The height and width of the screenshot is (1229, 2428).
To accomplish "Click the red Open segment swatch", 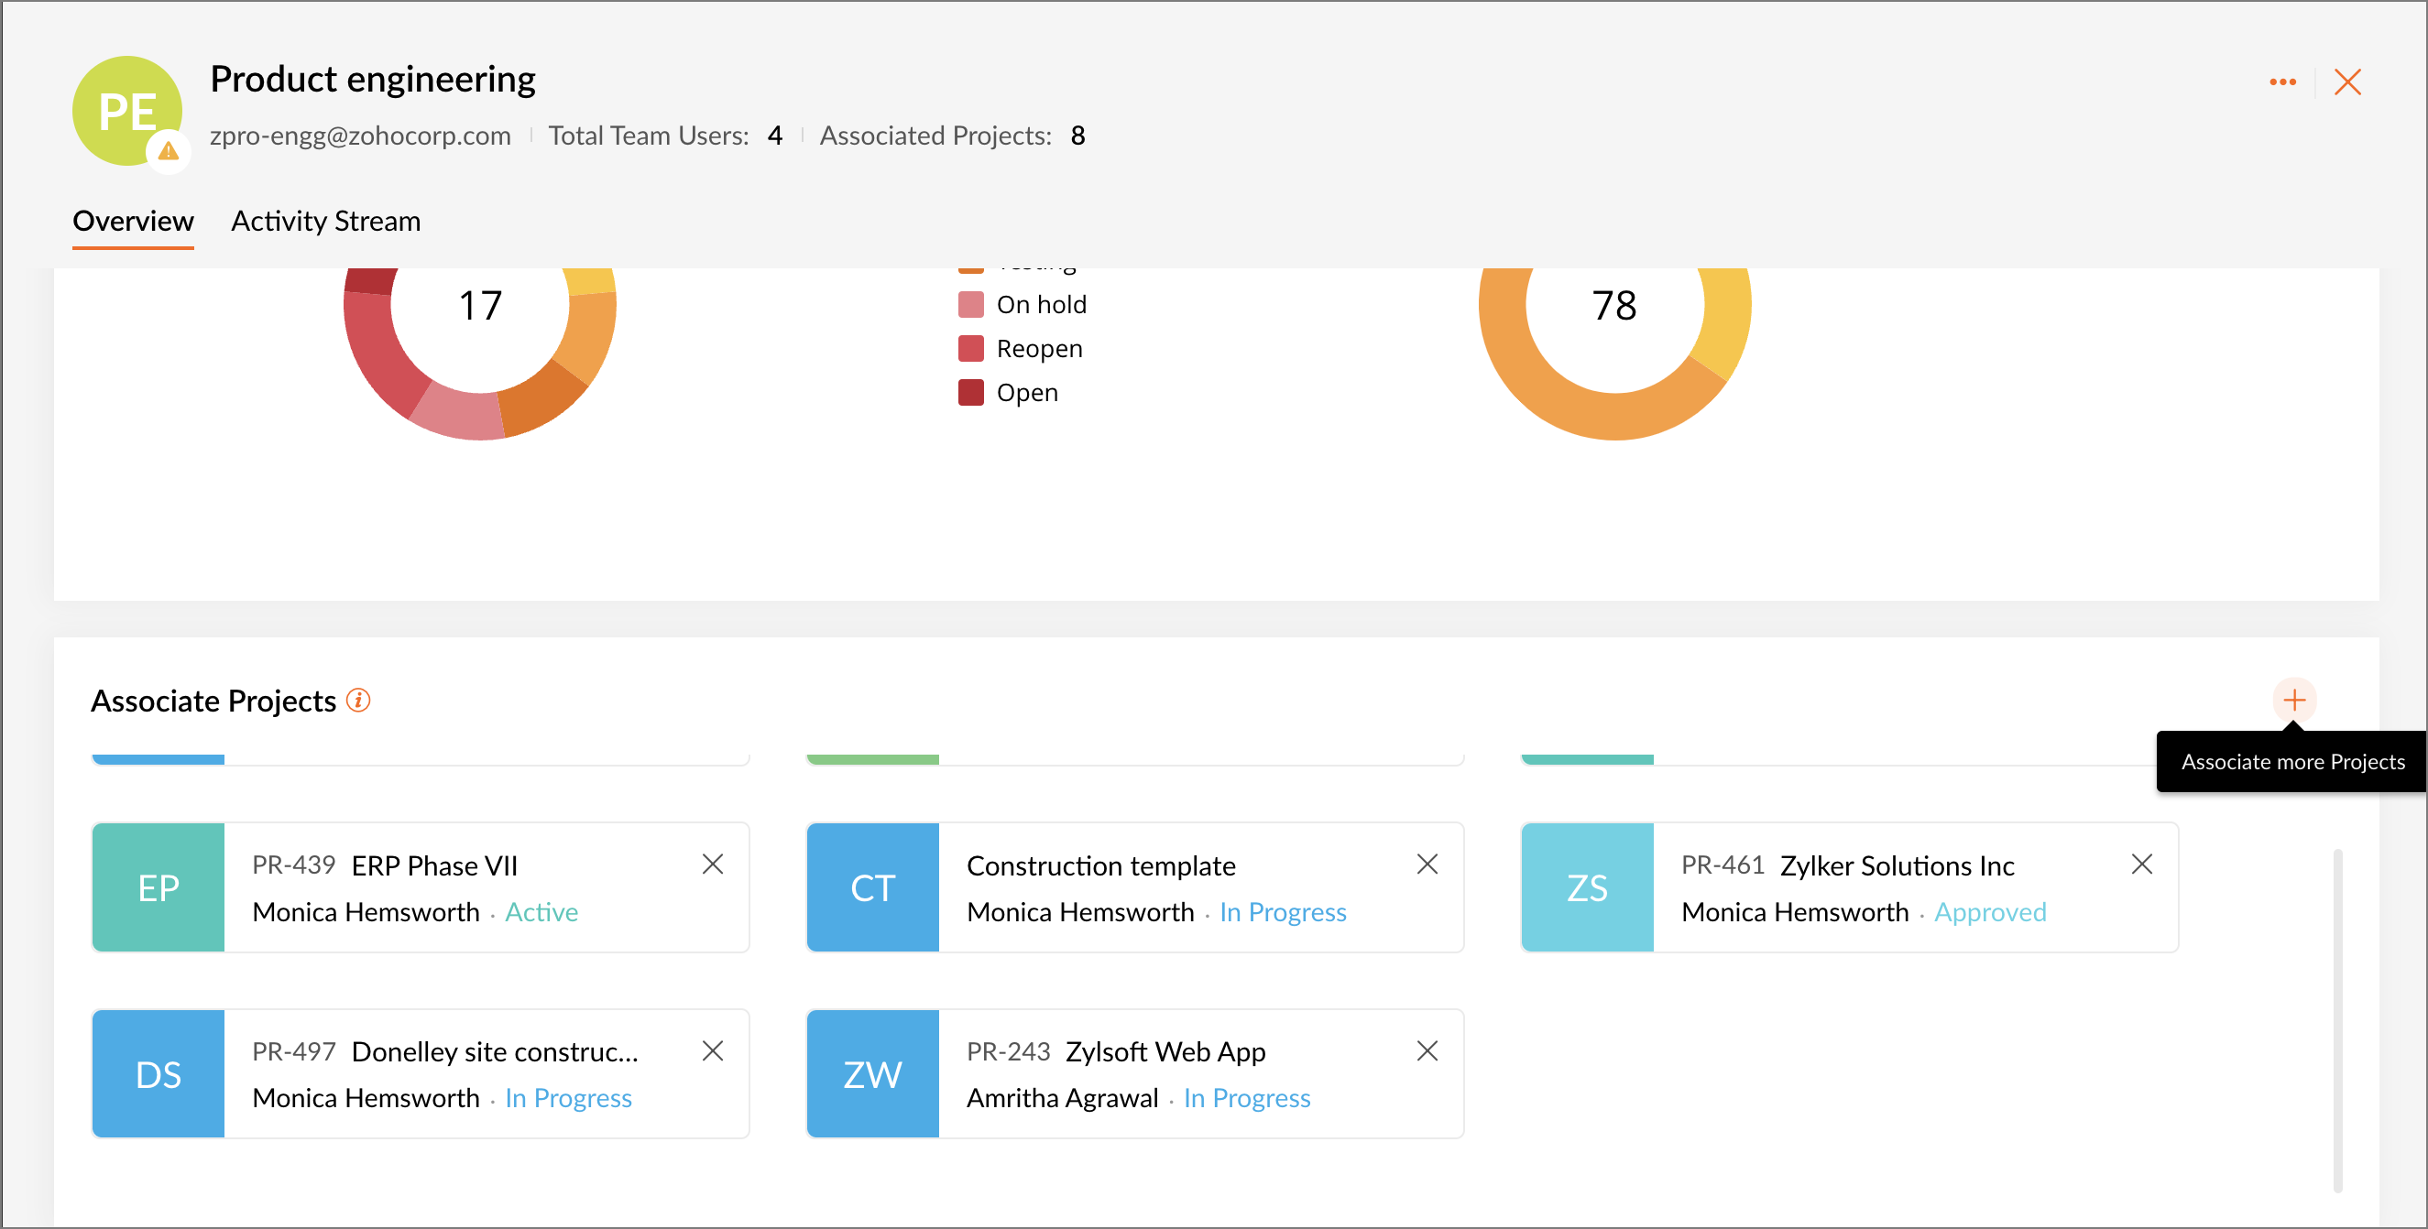I will [x=971, y=392].
